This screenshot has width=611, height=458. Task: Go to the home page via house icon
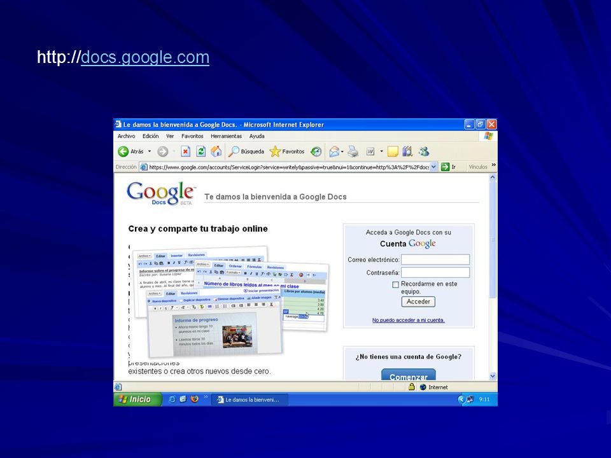[x=216, y=151]
